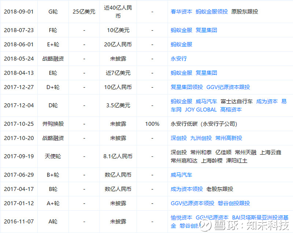Click 战略融资 in the 2018-05-24 row
Viewport: 293px width, 233px height.
[53, 59]
